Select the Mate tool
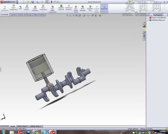 20,7
